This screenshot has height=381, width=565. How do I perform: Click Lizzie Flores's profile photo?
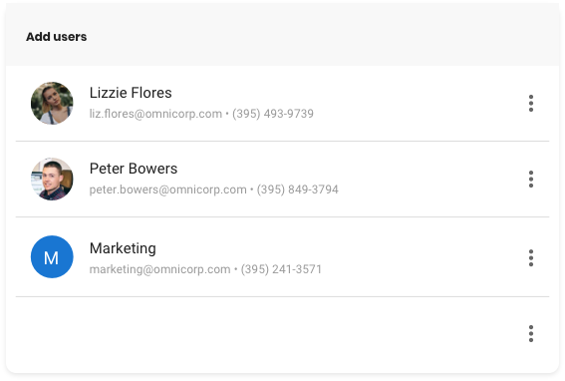52,103
